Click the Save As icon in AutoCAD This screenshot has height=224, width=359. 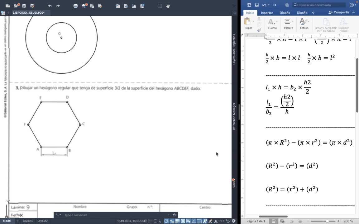tap(32, 6)
